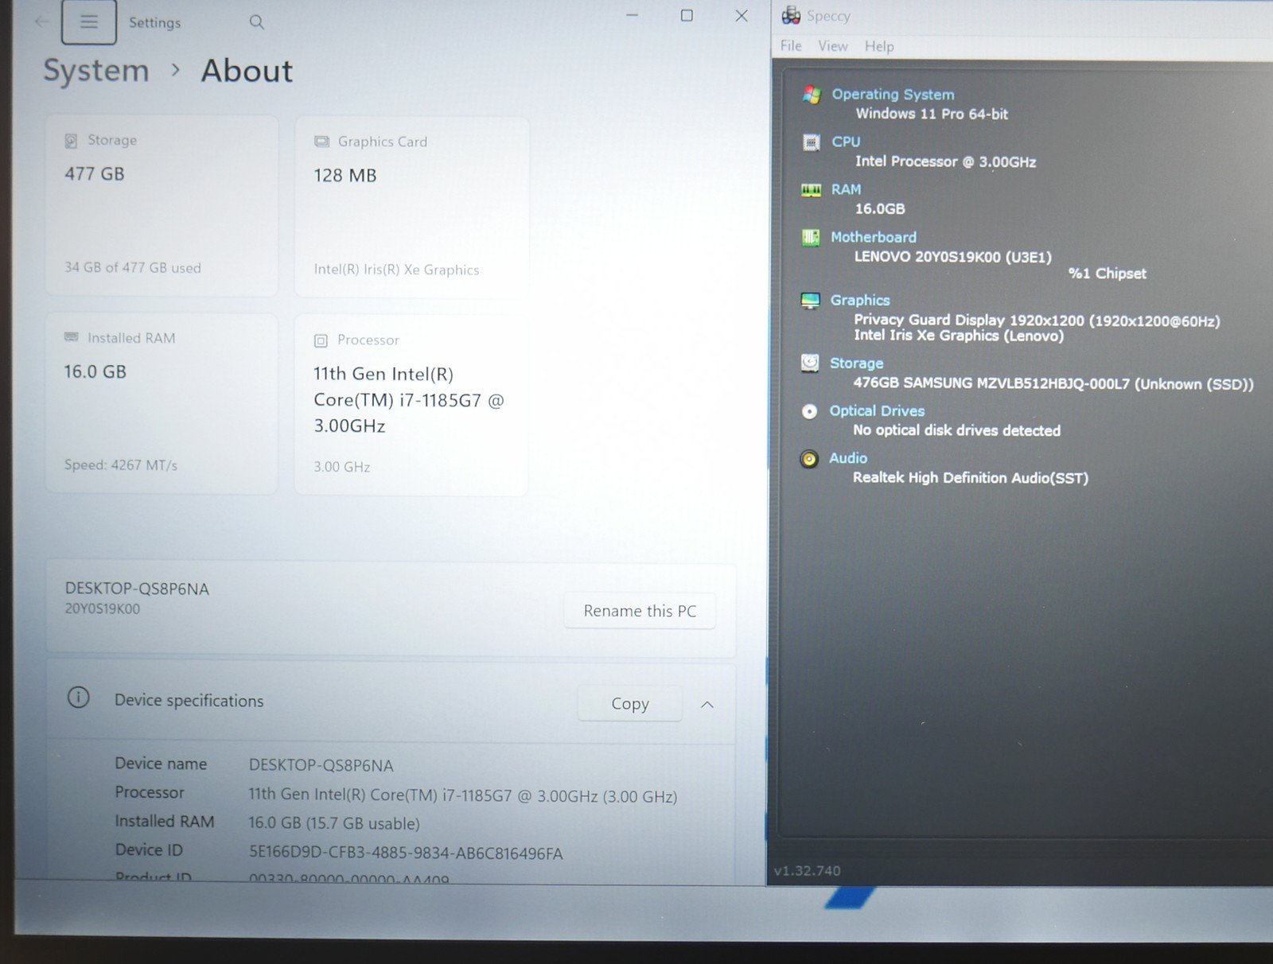Viewport: 1273px width, 964px height.
Task: Click Speccy's RAM module icon
Action: pyautogui.click(x=811, y=190)
